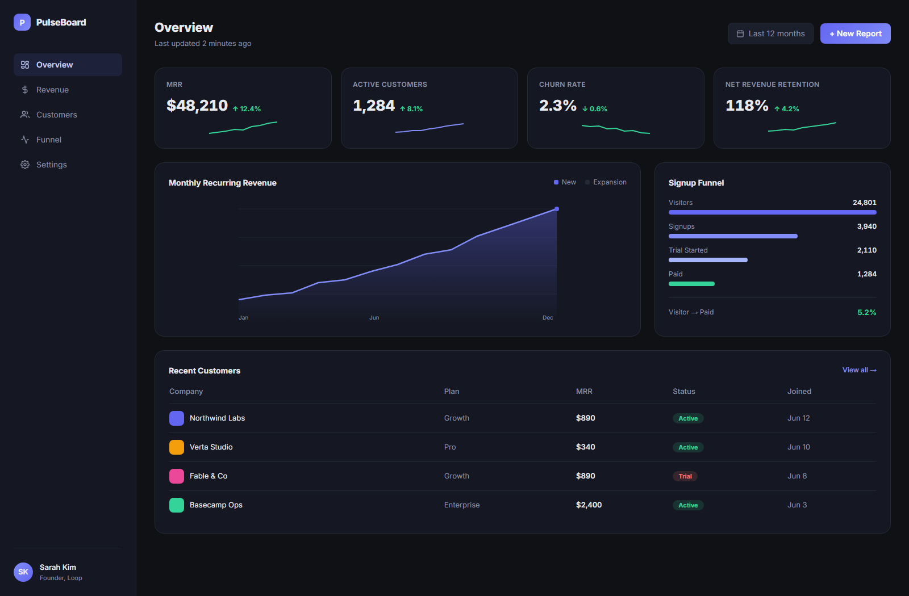
Task: Click the Plan column header
Action: (452, 392)
